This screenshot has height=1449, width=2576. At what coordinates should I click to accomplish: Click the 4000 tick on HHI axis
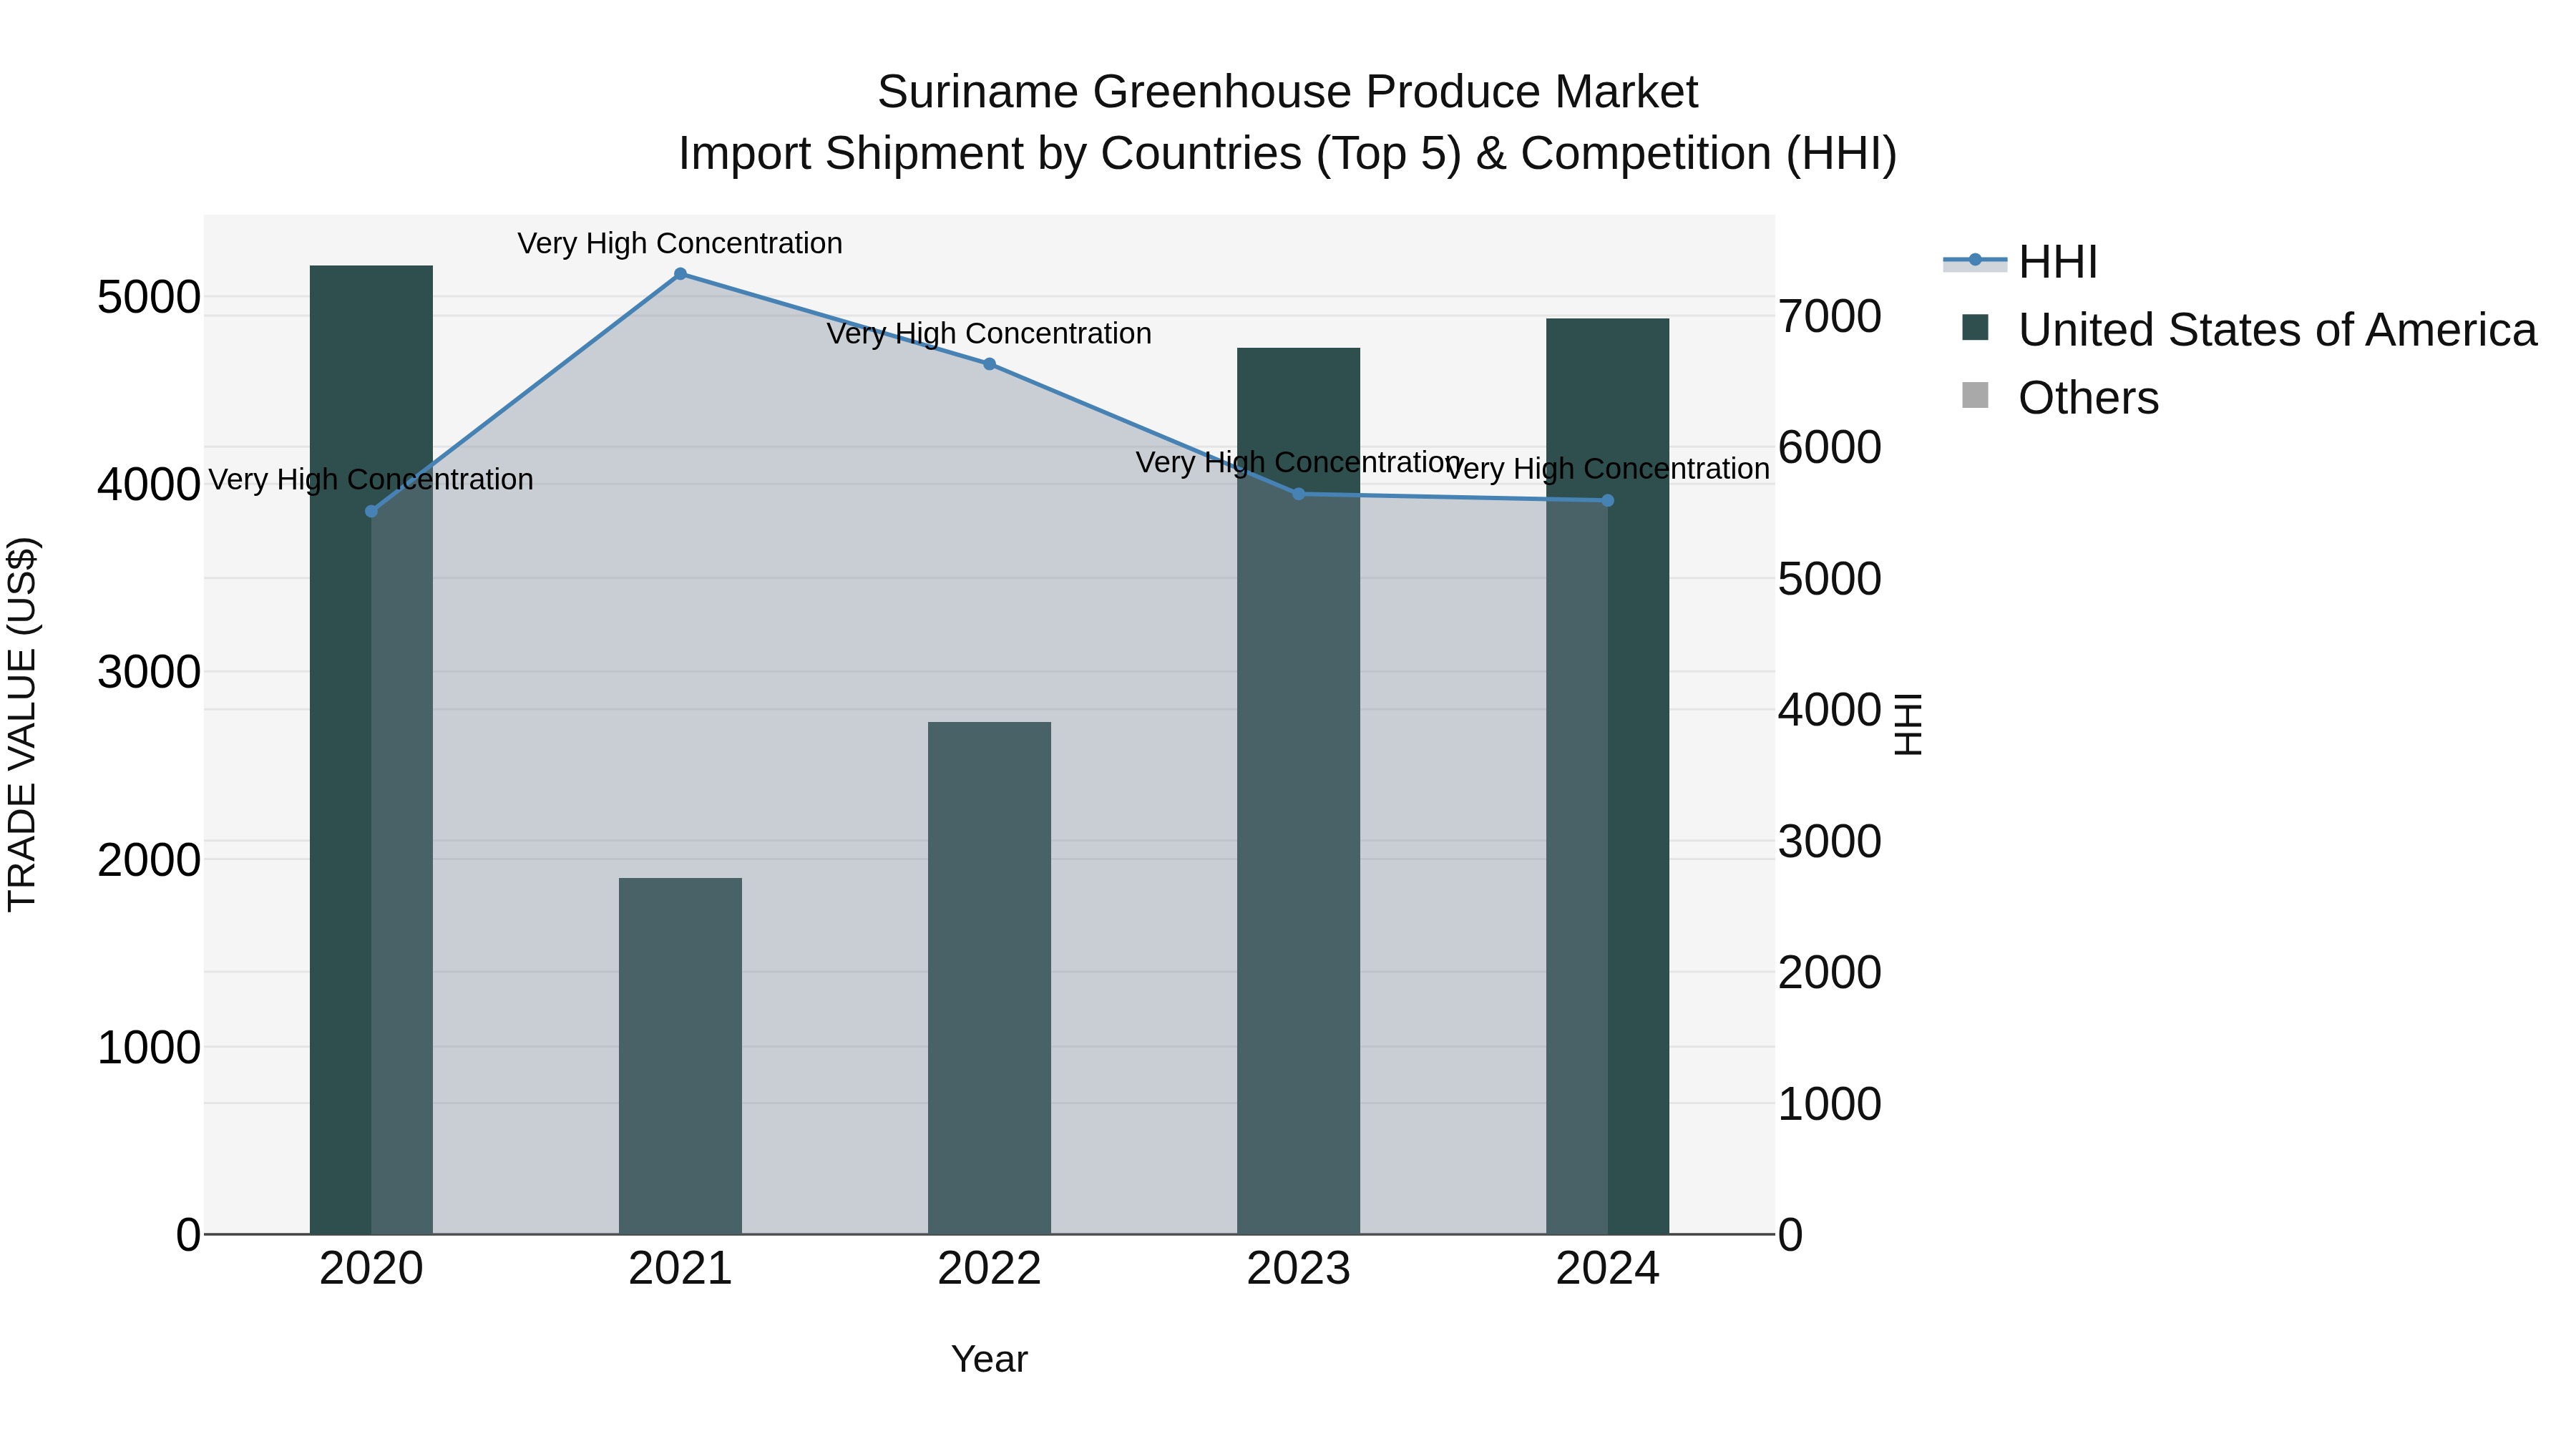click(1830, 710)
